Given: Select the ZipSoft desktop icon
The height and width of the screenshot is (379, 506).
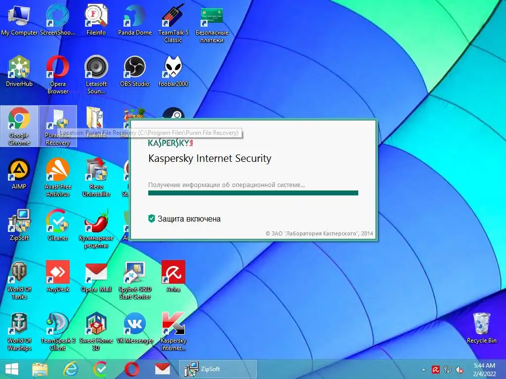Looking at the screenshot, I should click(x=19, y=225).
